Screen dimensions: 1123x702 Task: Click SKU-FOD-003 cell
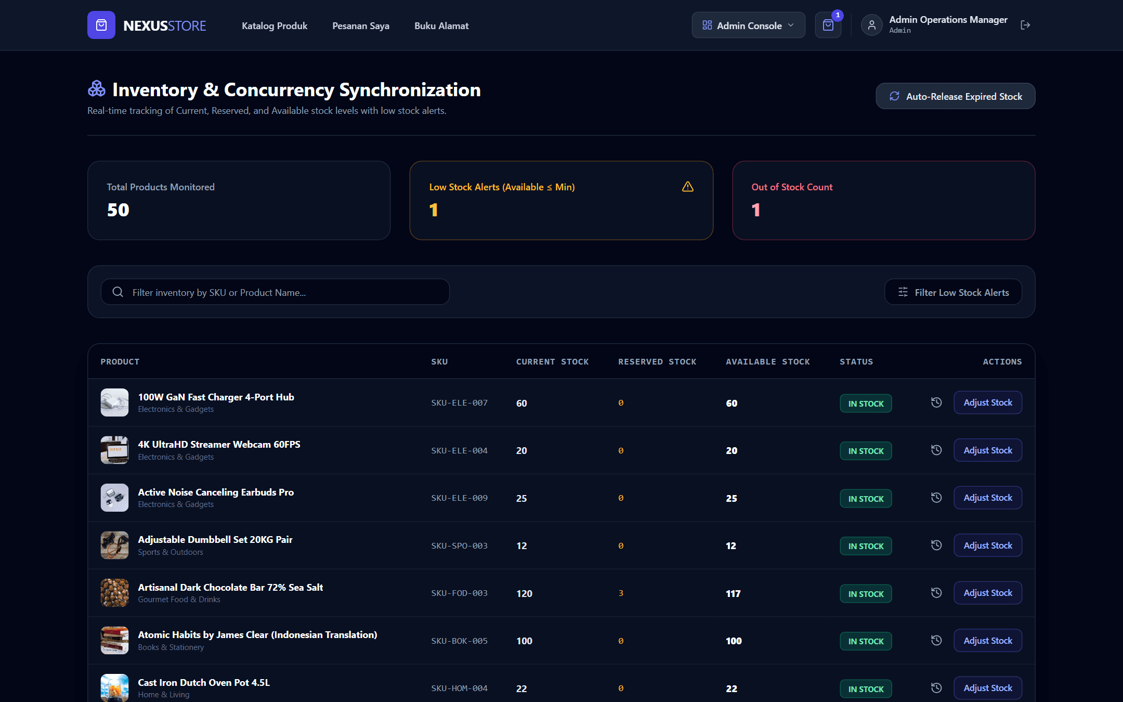click(x=459, y=593)
